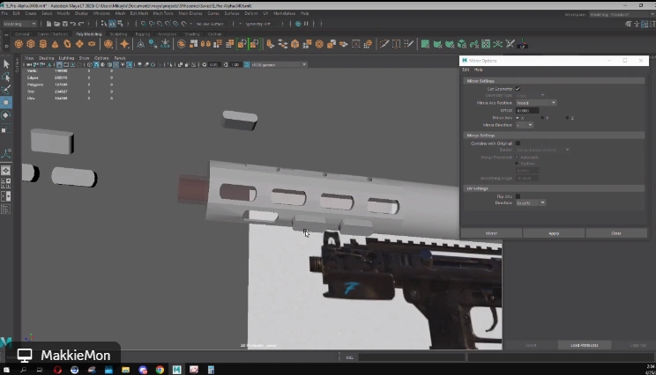Click the Offset value input field

point(526,110)
